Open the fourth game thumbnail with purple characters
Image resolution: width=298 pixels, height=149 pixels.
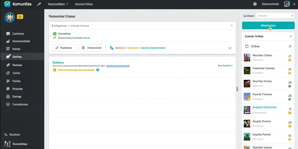(247, 97)
